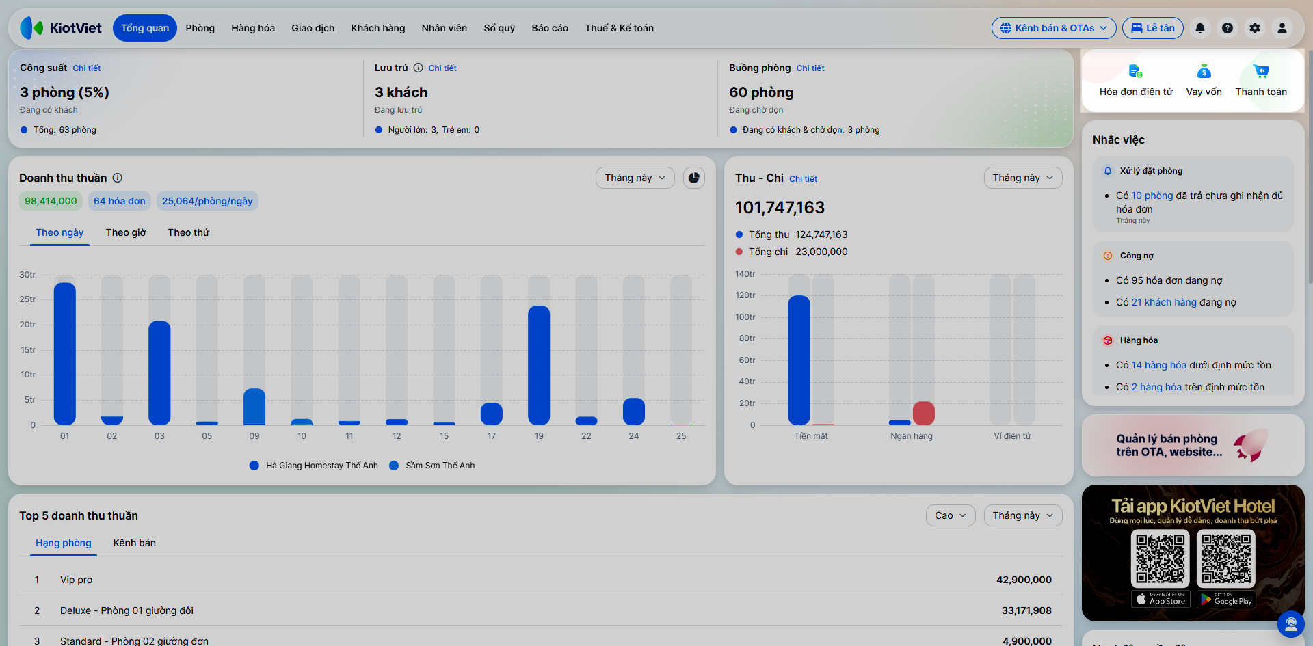Click the help question mark icon

tap(1228, 28)
